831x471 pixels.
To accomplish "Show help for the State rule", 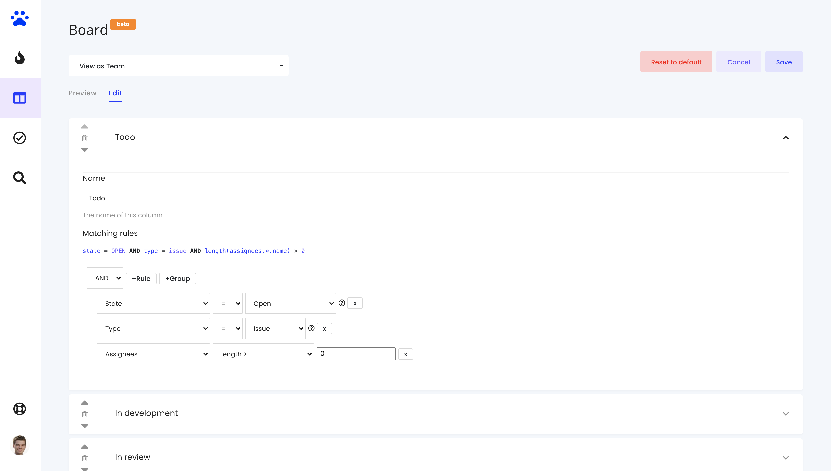I will pyautogui.click(x=342, y=303).
